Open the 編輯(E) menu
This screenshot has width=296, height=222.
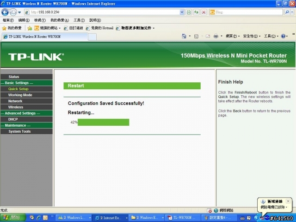pyautogui.click(x=24, y=20)
